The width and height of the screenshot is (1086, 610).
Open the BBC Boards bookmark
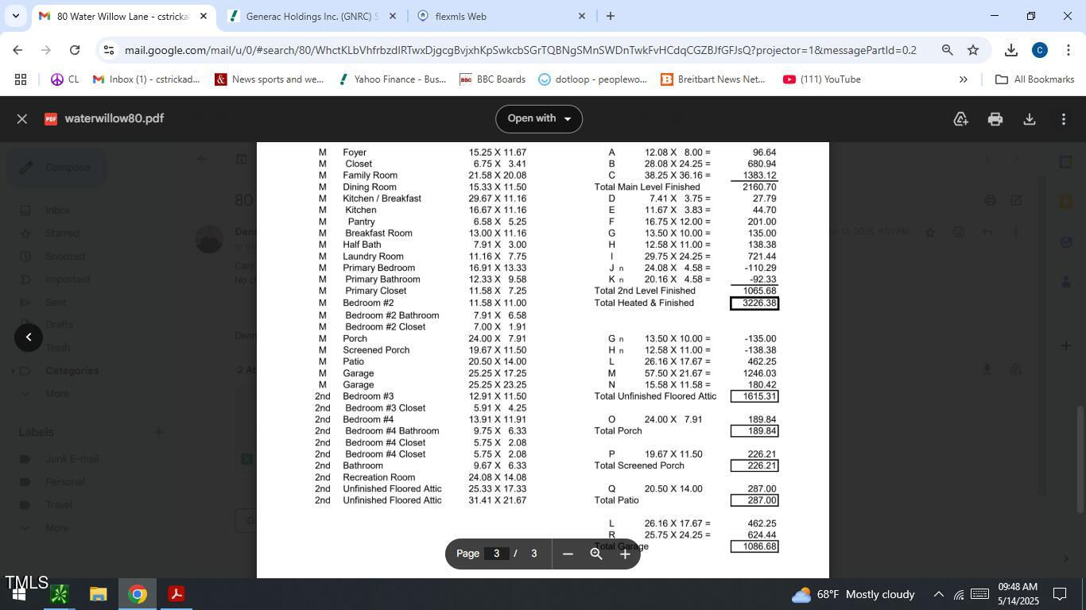[x=493, y=79]
